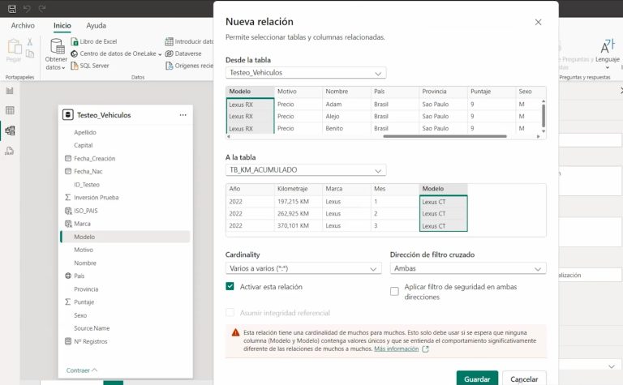Switch to Model view sidebar icon
Viewport: 623px width, 385px height.
10,130
